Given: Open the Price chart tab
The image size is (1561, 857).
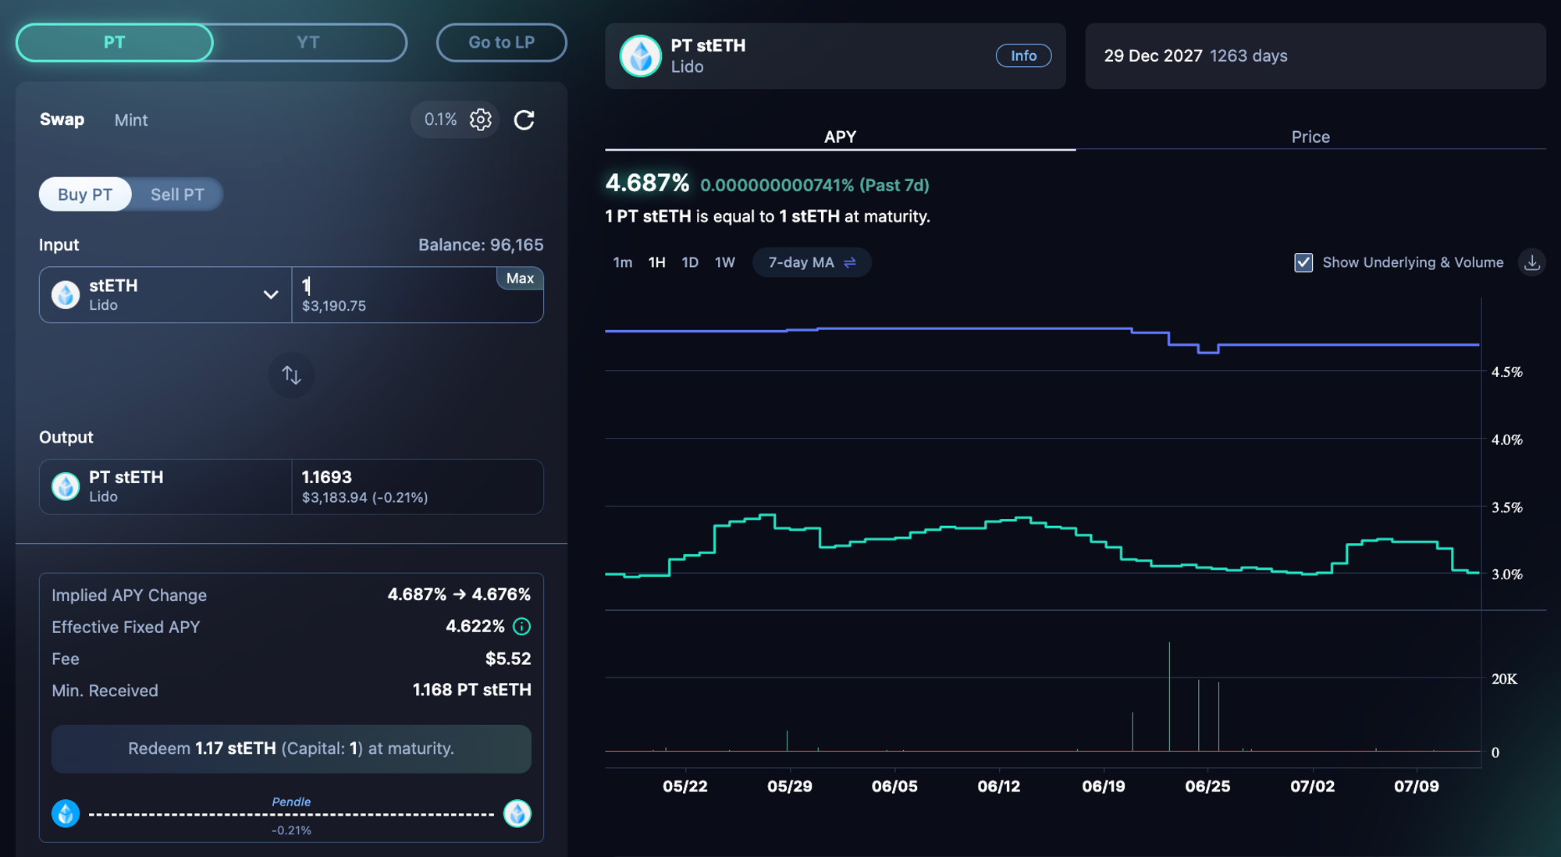Looking at the screenshot, I should [x=1310, y=137].
